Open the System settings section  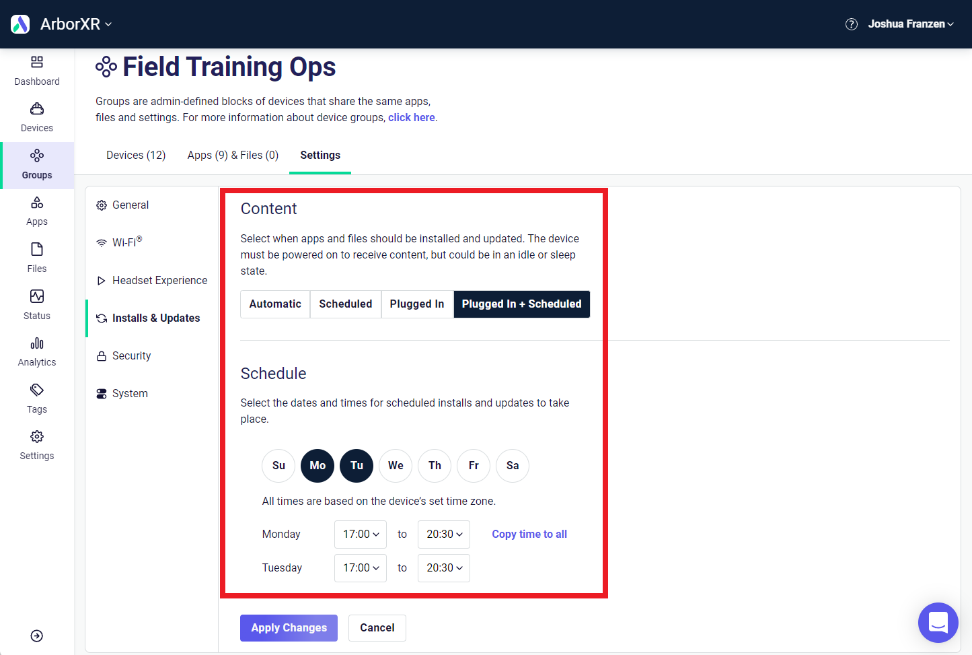pos(152,393)
